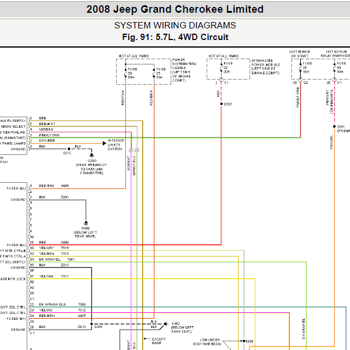Click the 'POWER DISTRIBUTION CENTER' label

click(184, 70)
